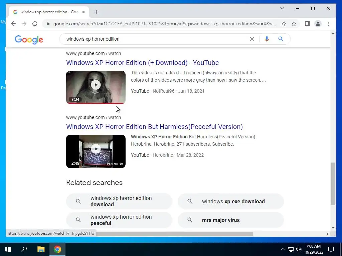Click the horizontal scroll right arrow
This screenshot has height=256, width=342.
click(x=327, y=234)
